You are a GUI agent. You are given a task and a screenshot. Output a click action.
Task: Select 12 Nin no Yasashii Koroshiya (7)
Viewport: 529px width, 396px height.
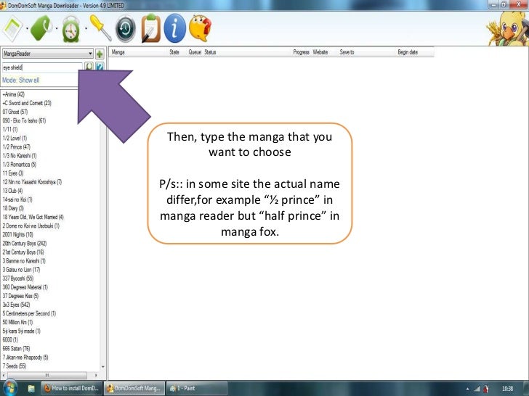point(32,182)
